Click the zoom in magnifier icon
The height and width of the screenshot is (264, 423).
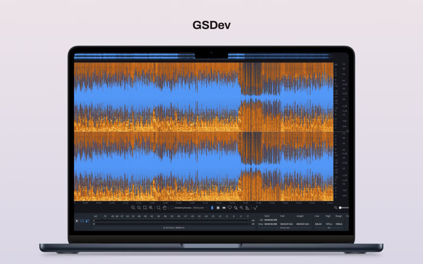[133, 208]
